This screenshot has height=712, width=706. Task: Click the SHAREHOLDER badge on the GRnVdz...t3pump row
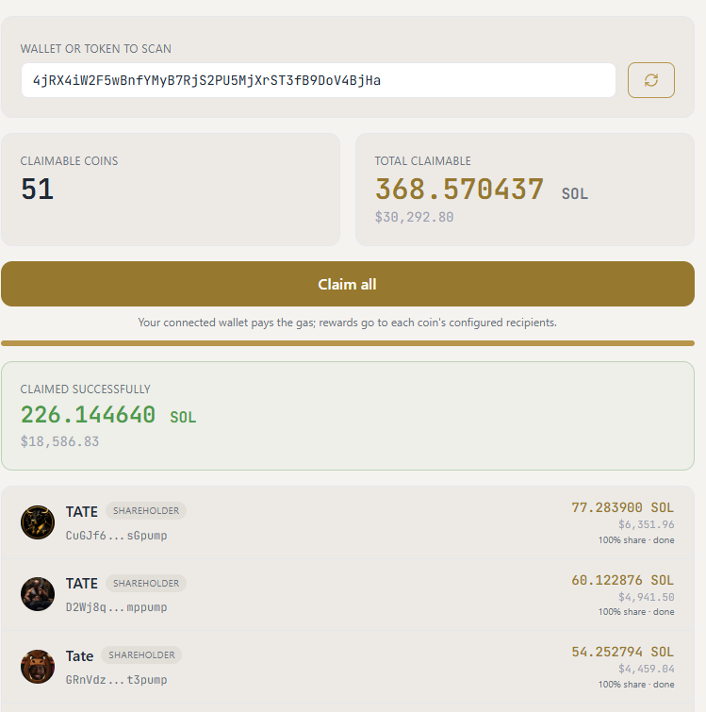tap(141, 654)
